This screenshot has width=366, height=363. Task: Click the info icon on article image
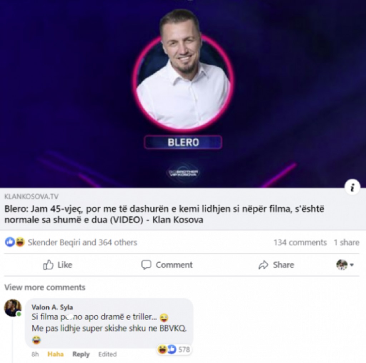352,187
